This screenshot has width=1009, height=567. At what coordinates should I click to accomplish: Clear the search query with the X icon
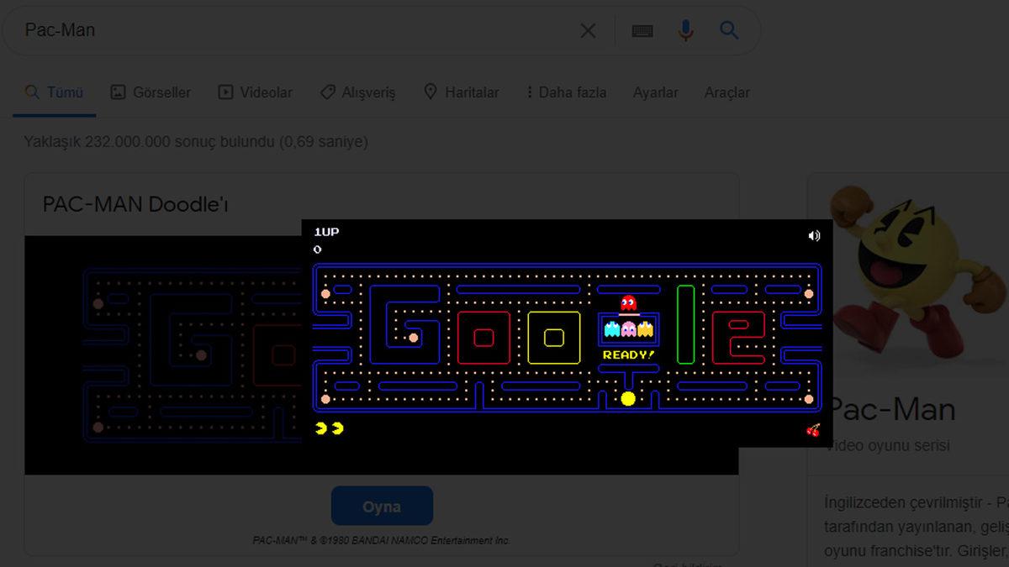tap(588, 30)
